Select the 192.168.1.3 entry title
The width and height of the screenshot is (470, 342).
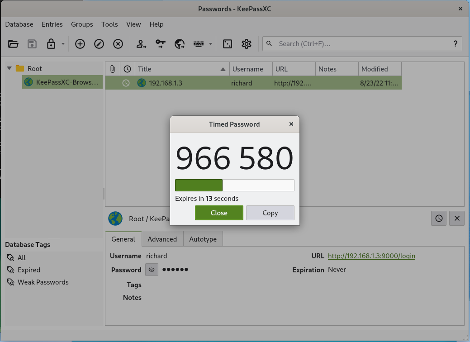point(166,83)
